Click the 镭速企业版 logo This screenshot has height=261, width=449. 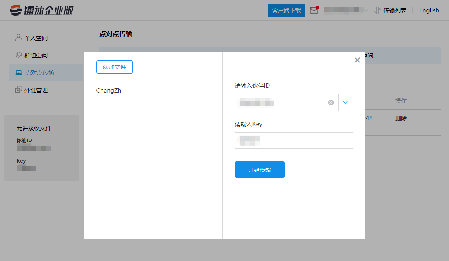[x=41, y=10]
